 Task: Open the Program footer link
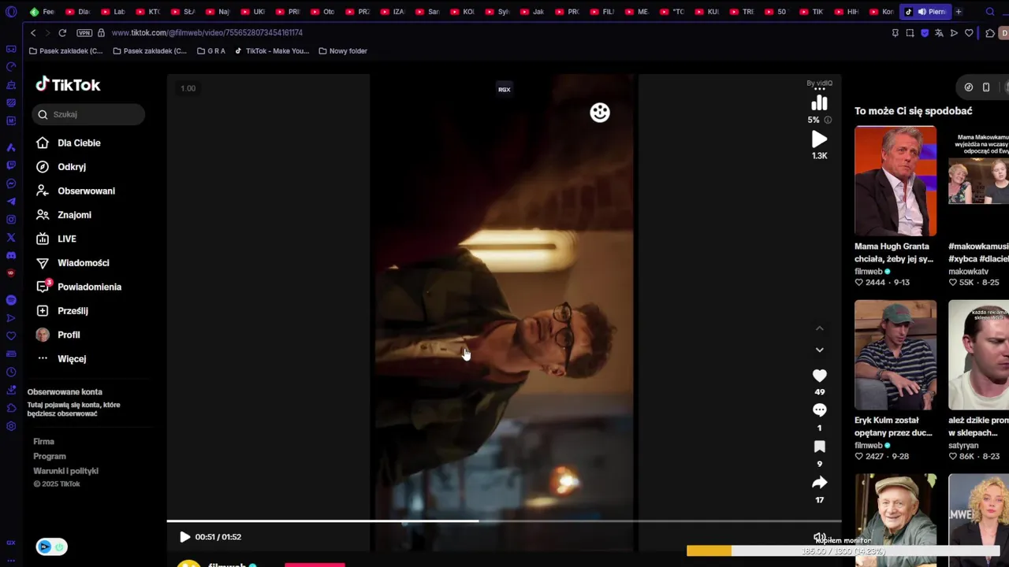coord(49,456)
